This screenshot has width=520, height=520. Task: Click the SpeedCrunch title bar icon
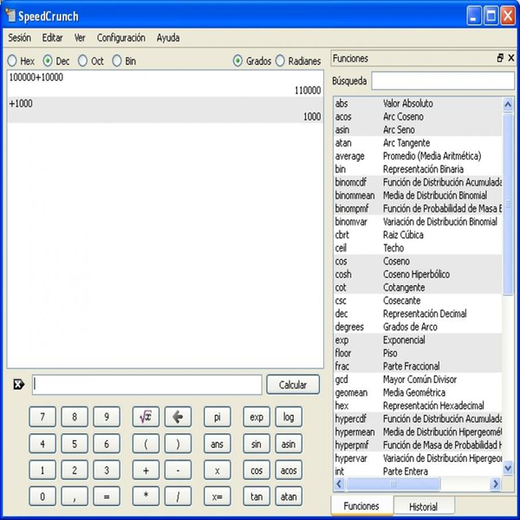tap(10, 16)
